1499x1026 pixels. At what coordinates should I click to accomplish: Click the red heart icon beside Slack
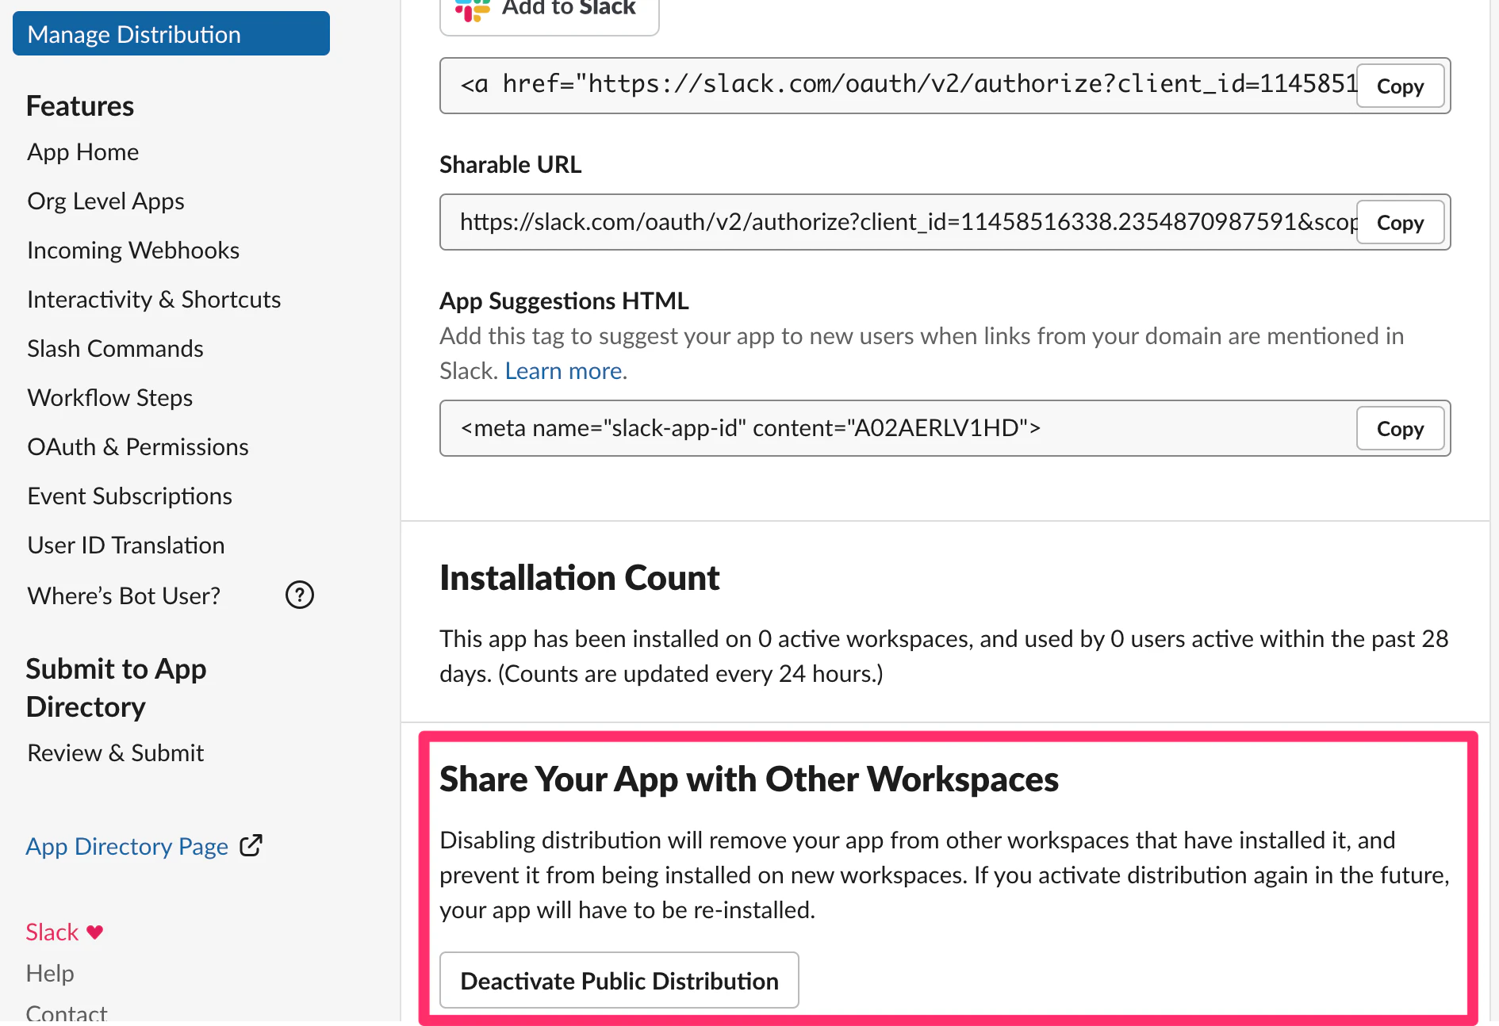click(95, 932)
